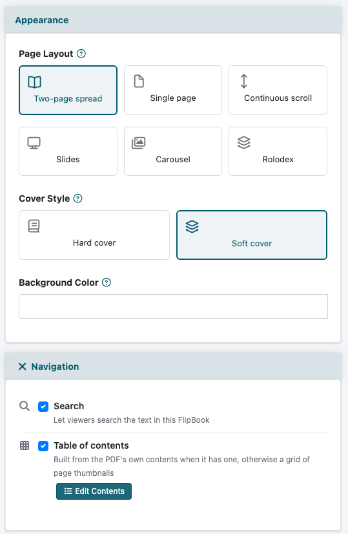Click "Built from the PDF's own contents" description

click(181, 466)
